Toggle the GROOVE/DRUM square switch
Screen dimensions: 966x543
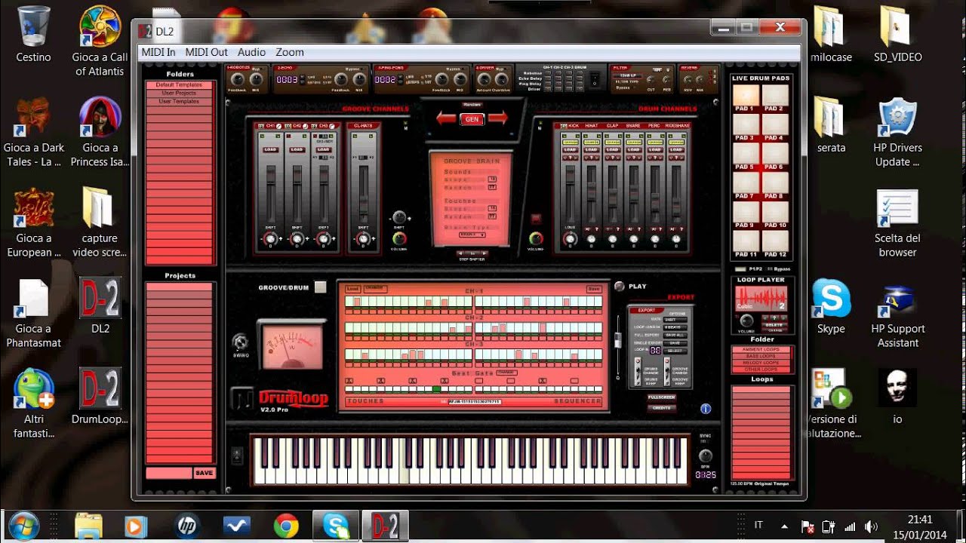pyautogui.click(x=321, y=287)
